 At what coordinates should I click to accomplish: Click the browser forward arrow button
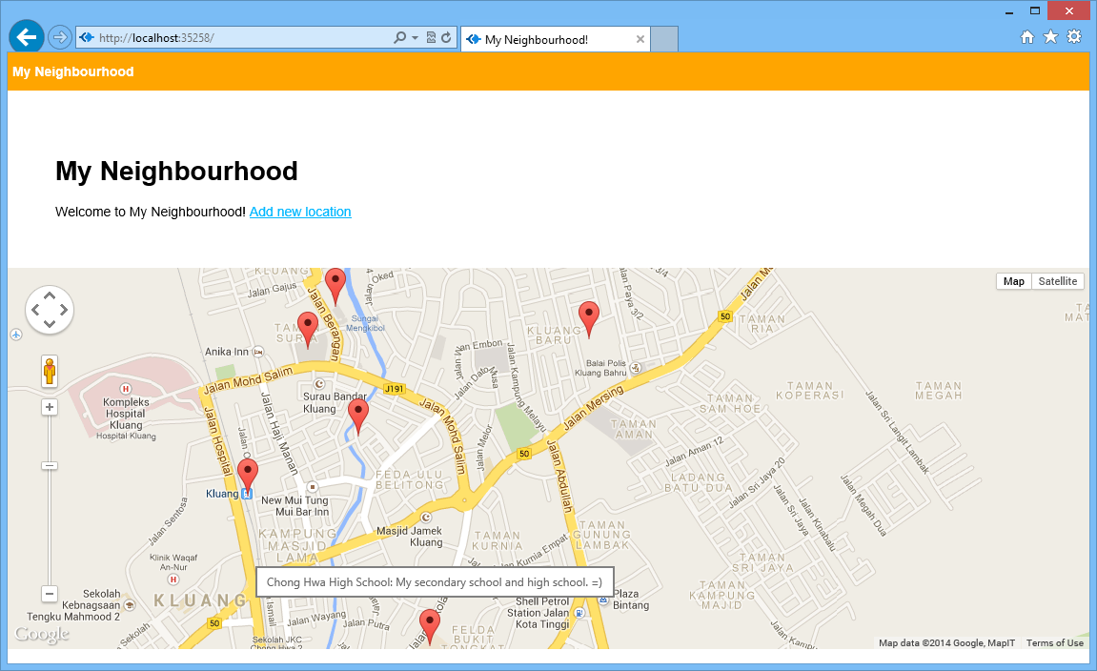[x=59, y=37]
